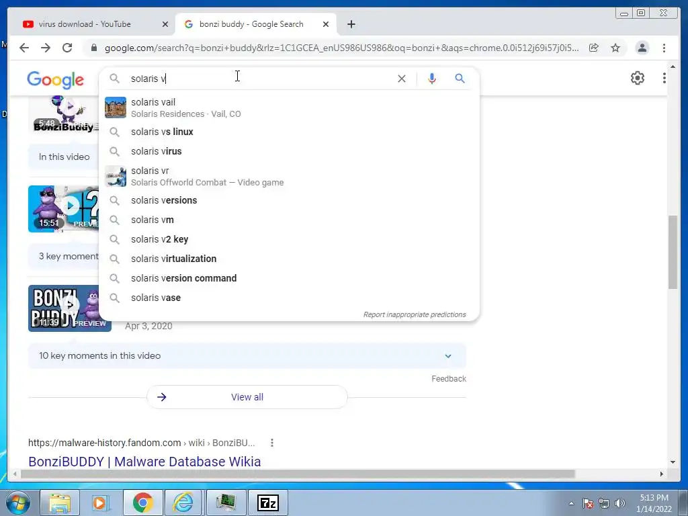Play the 5:48 BonziBuddy video thumbnail
The height and width of the screenshot is (516, 688).
pos(64,114)
